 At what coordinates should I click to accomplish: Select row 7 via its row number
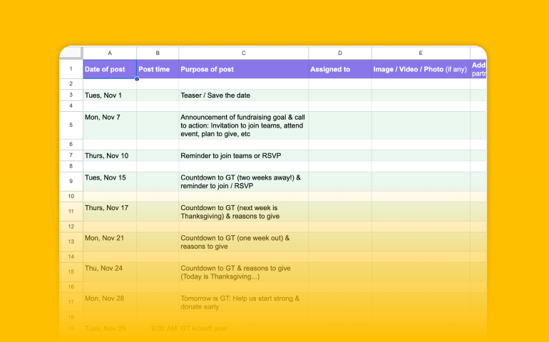point(71,155)
